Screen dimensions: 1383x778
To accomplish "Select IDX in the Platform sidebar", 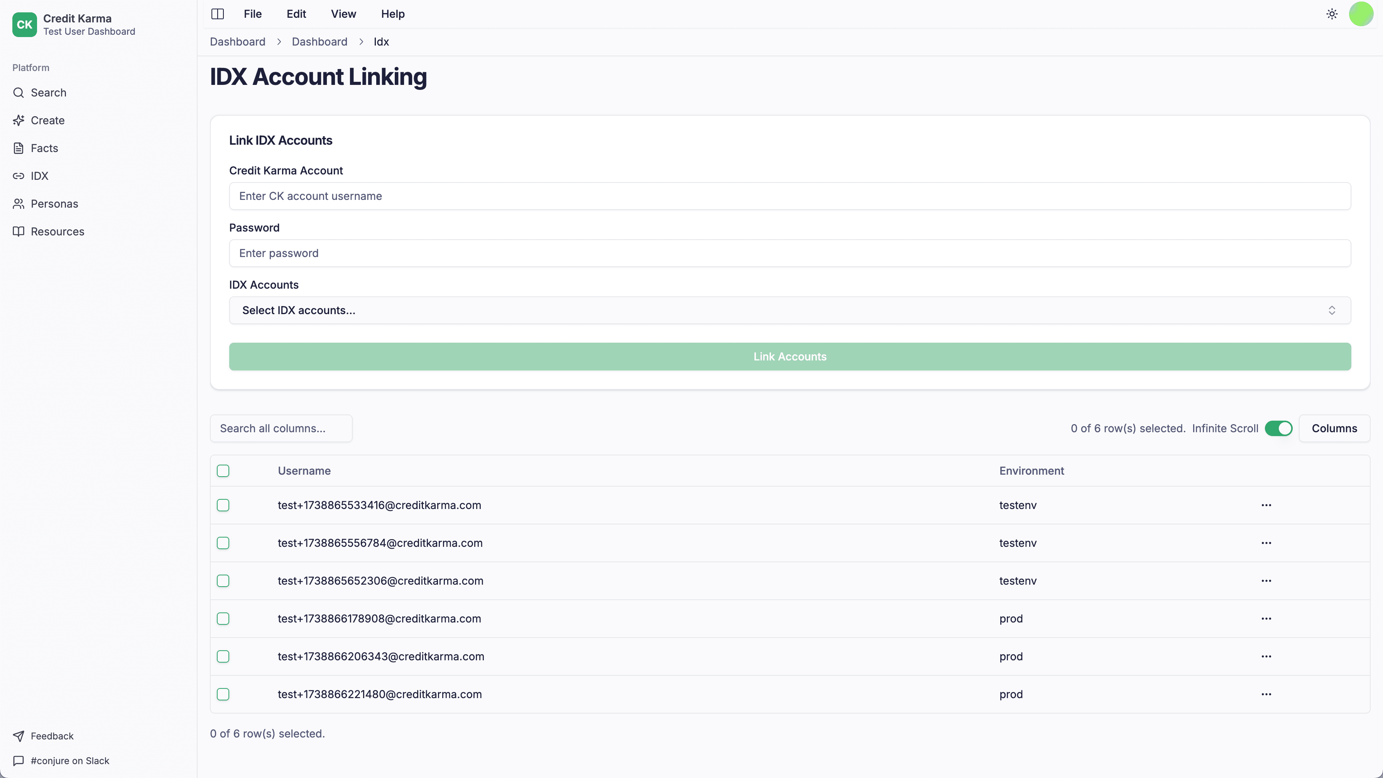I will 40,176.
